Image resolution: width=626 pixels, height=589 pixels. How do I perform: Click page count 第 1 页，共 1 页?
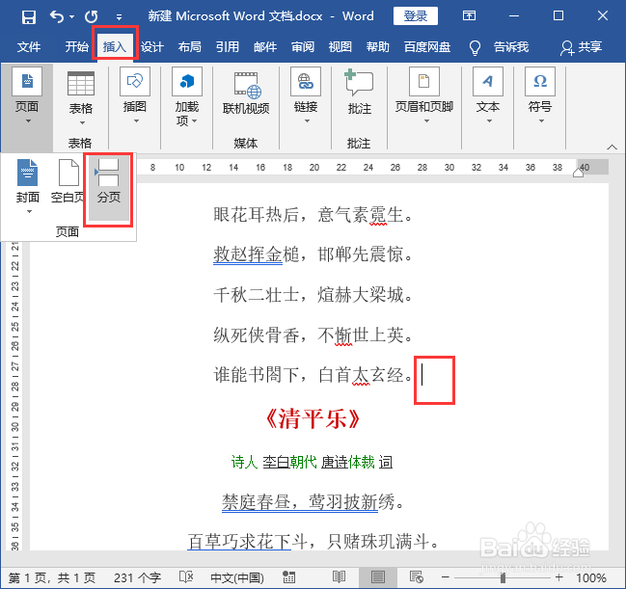click(x=52, y=577)
